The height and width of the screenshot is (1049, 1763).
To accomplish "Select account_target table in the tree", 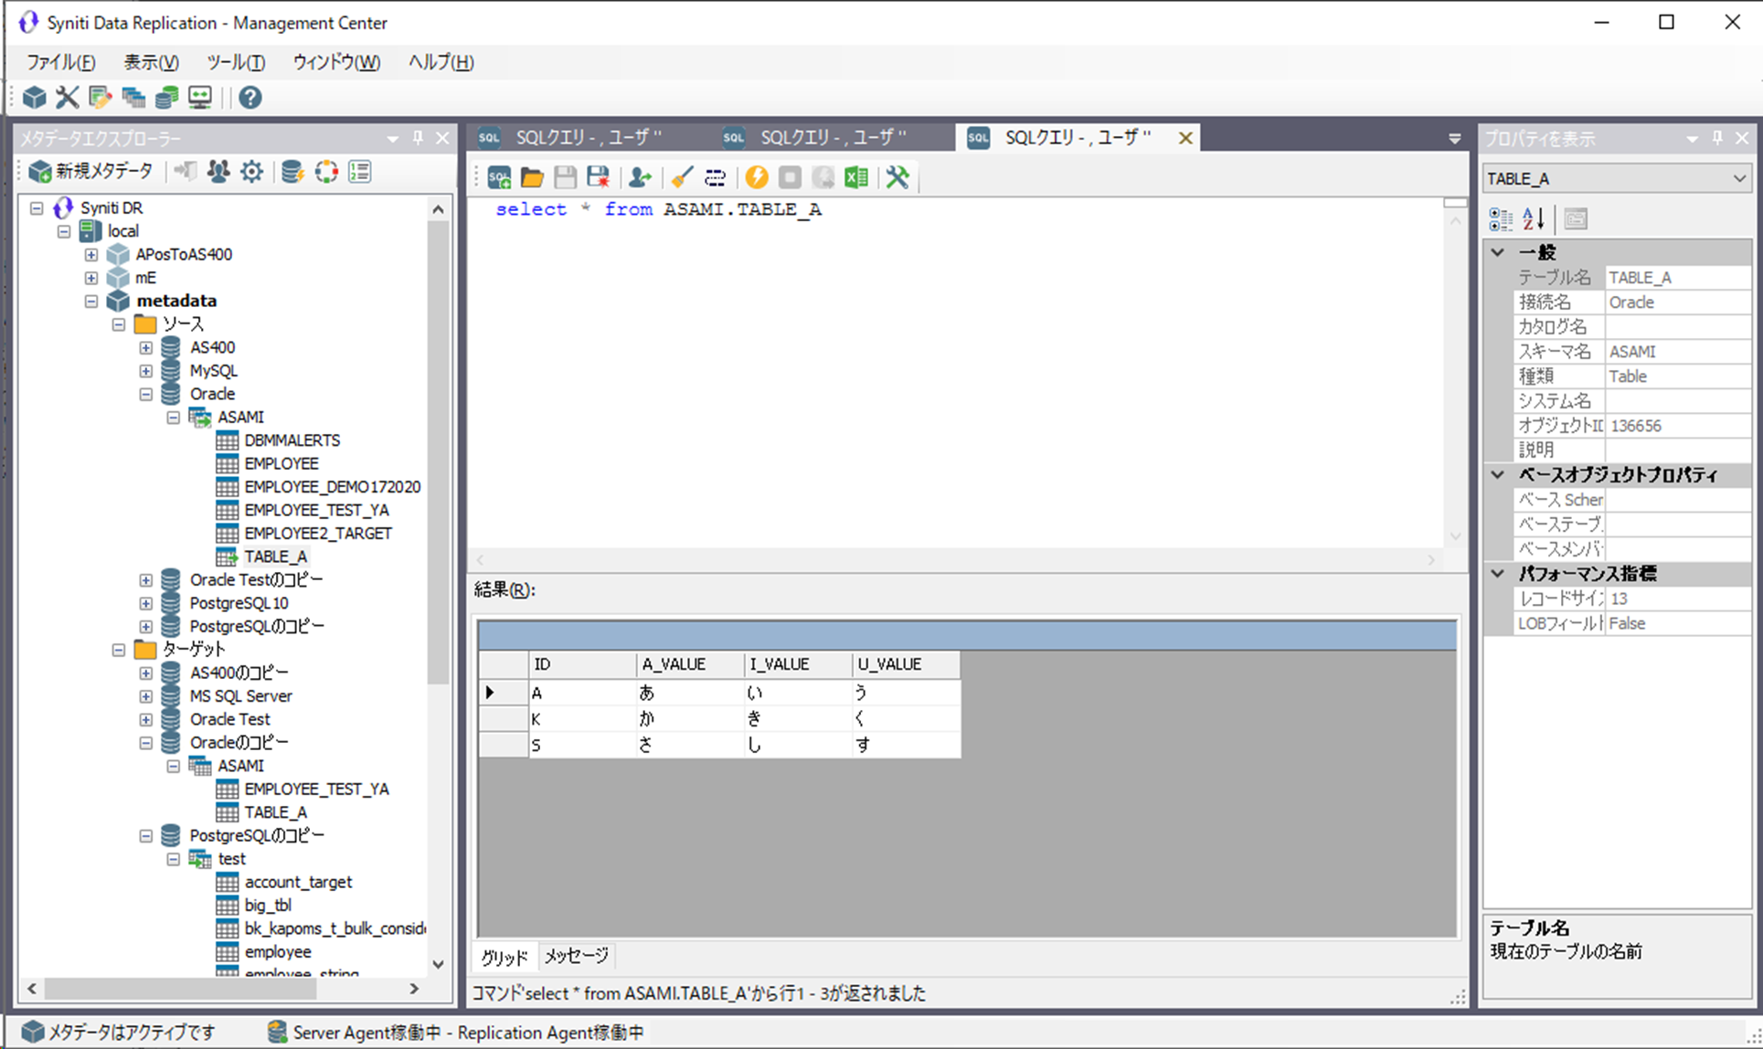I will 298,882.
